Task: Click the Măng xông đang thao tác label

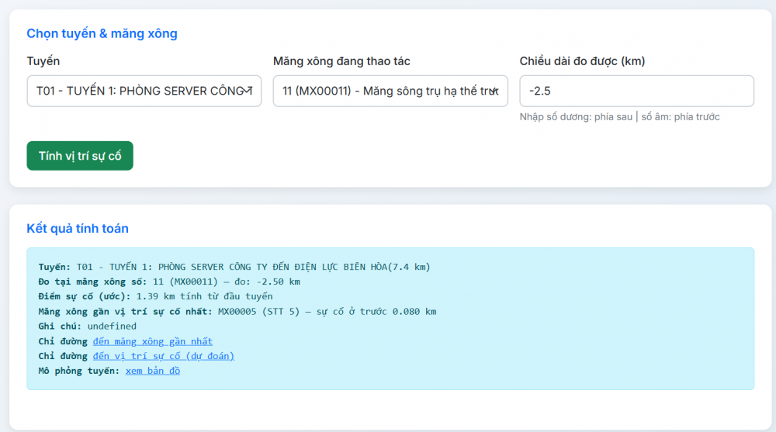Action: click(341, 61)
